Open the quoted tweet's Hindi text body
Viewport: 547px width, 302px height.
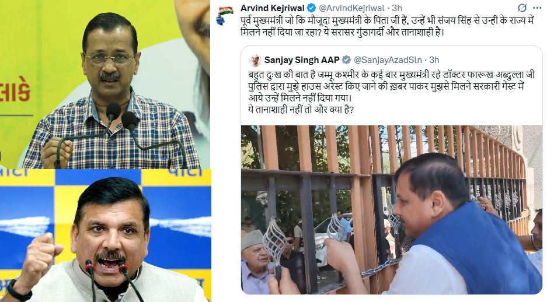(391, 92)
